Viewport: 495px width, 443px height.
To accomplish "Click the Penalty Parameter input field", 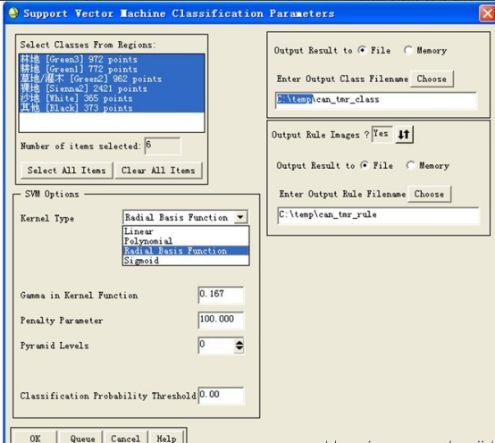I will [x=221, y=320].
